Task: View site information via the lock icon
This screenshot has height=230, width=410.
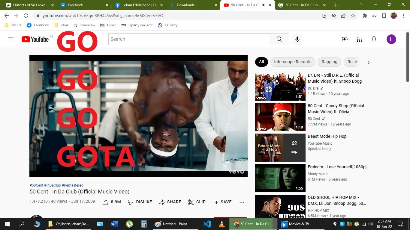Action: (38, 16)
